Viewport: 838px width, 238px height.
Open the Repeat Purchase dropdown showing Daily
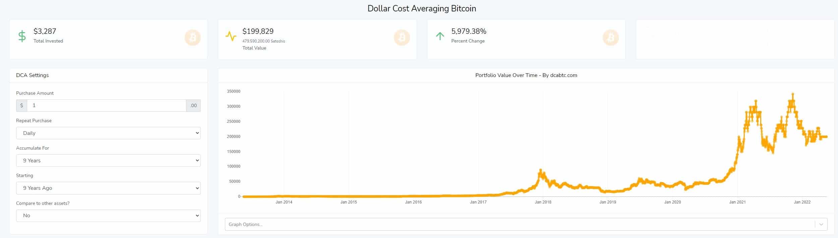pos(108,133)
